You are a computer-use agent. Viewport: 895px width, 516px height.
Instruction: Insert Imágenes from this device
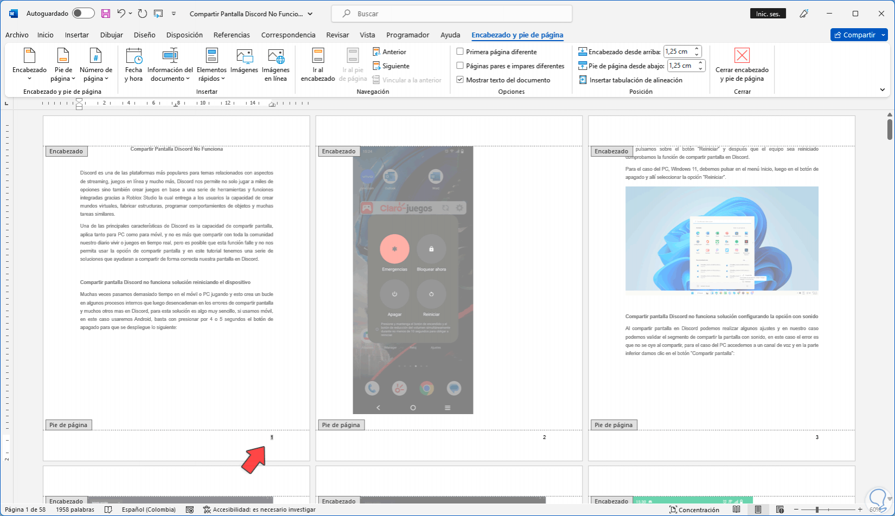coord(244,61)
